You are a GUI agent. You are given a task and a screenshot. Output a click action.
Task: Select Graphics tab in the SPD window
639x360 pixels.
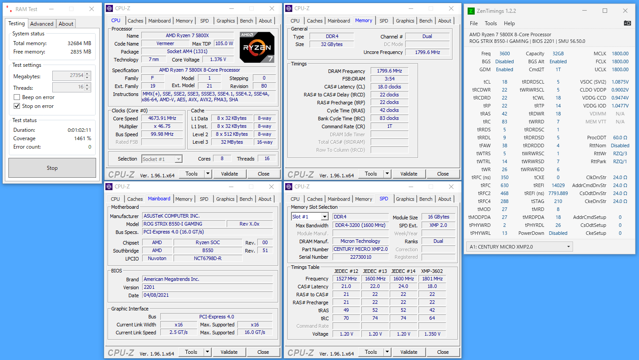tap(405, 199)
